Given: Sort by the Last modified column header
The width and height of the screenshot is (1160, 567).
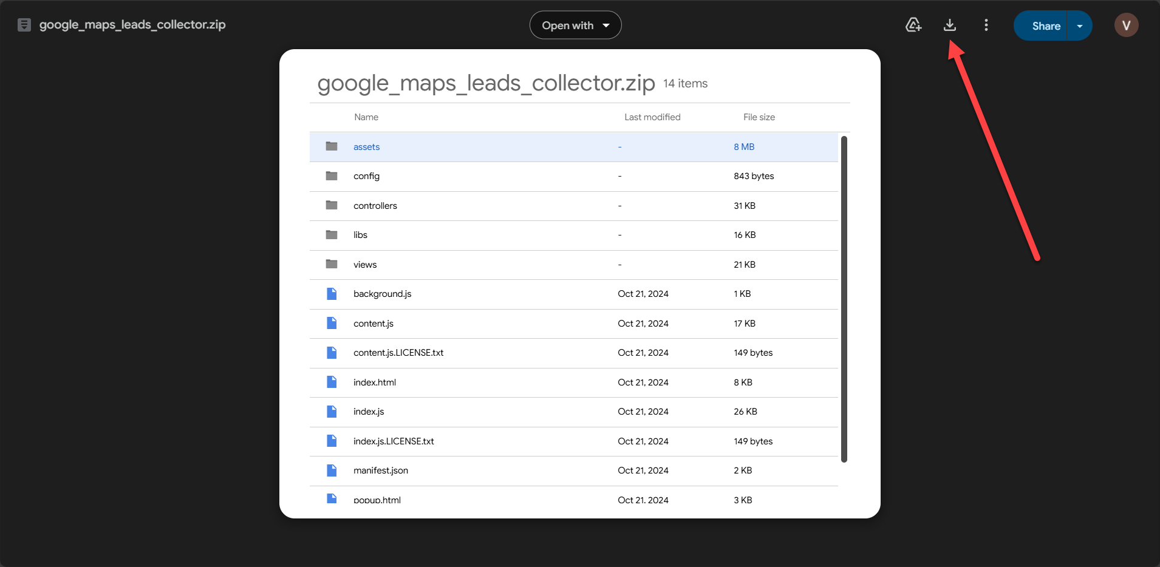Looking at the screenshot, I should pos(652,117).
